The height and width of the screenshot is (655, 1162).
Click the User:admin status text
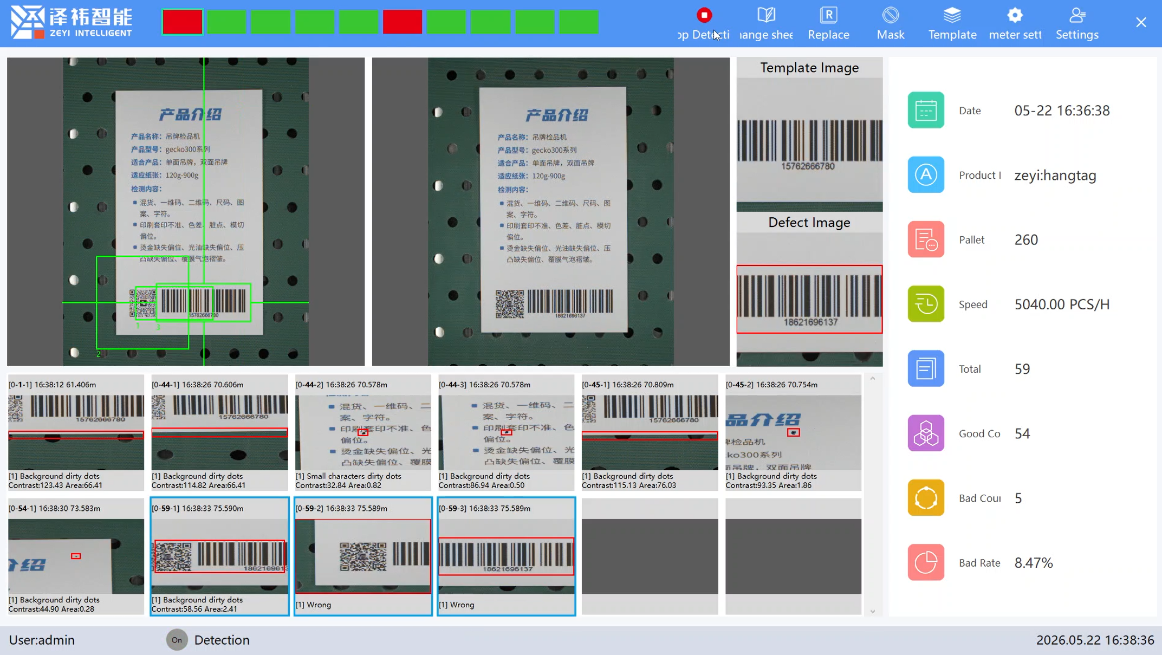coord(42,640)
